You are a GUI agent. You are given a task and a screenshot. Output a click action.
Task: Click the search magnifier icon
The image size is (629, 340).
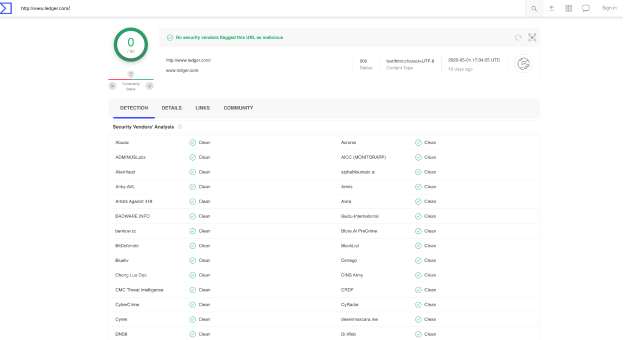(x=534, y=8)
